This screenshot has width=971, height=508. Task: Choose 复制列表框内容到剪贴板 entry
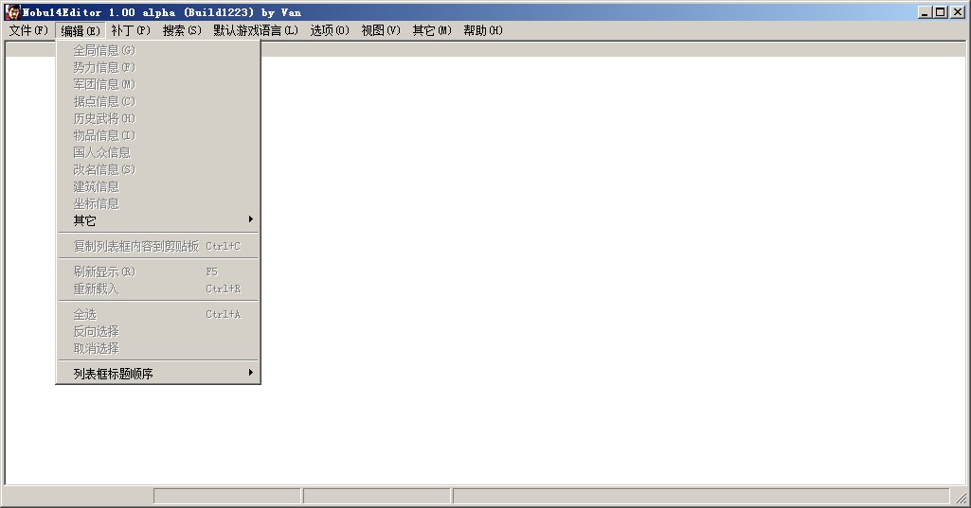158,246
